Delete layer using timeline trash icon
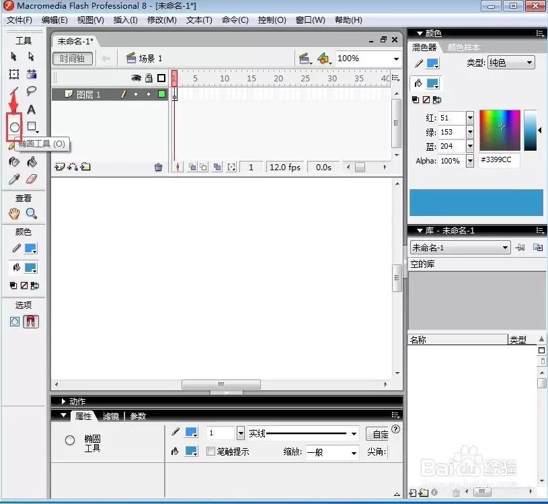Screen dimensions: 548x504 point(158,167)
